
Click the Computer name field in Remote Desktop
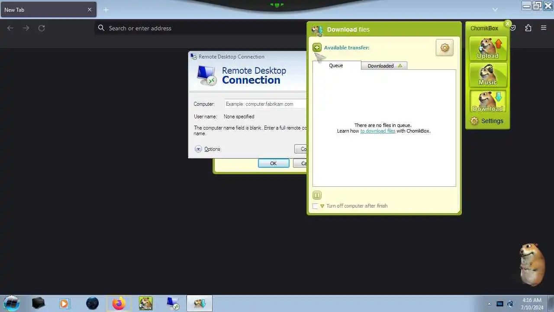click(x=265, y=104)
